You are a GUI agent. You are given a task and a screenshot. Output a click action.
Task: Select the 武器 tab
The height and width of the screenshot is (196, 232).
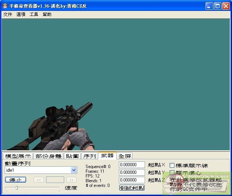pyautogui.click(x=107, y=156)
